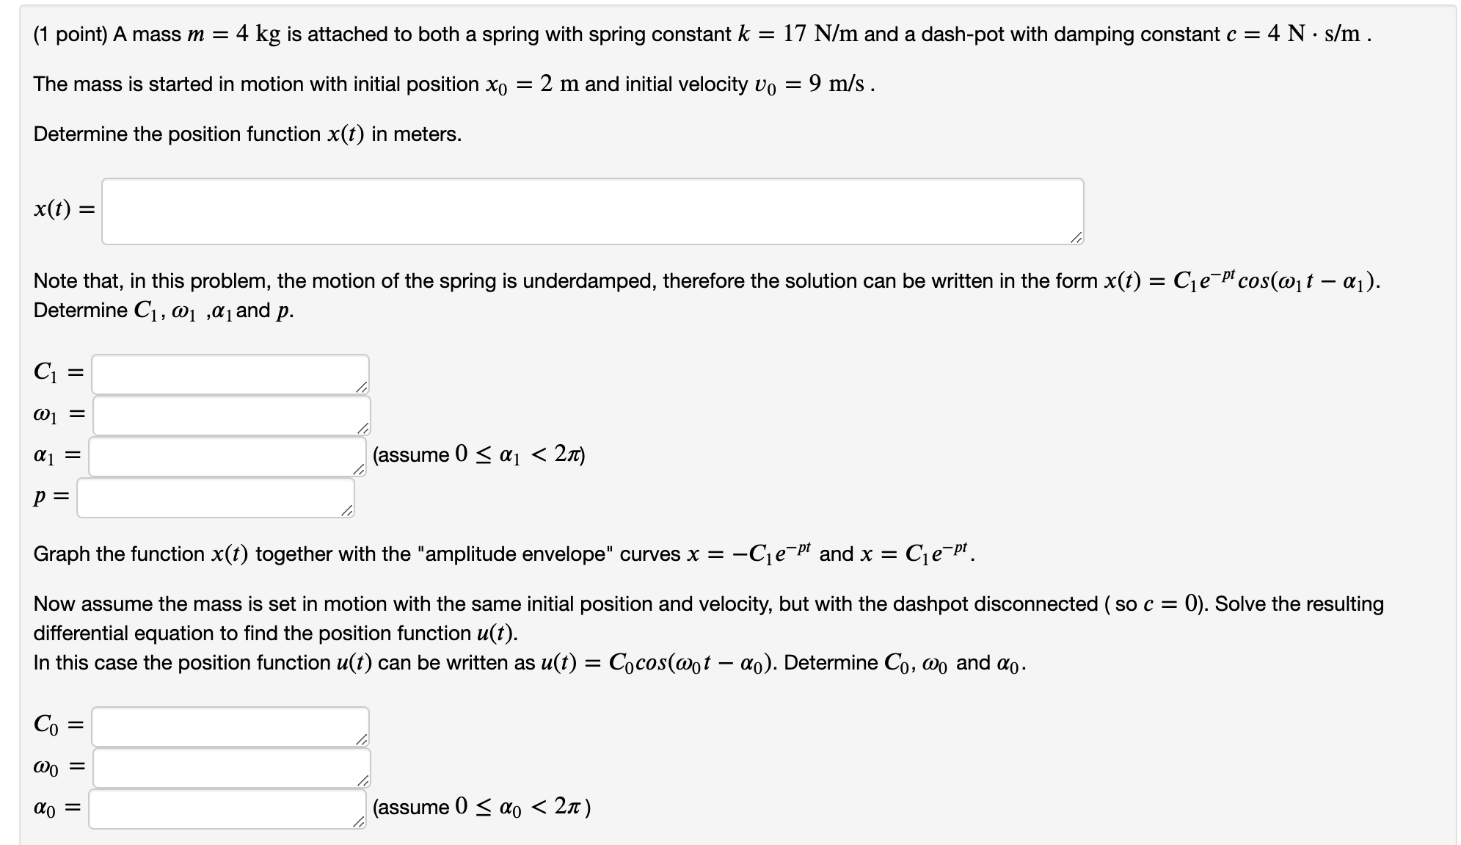Click the α1 answer input field
Image resolution: width=1461 pixels, height=845 pixels.
pos(227,455)
